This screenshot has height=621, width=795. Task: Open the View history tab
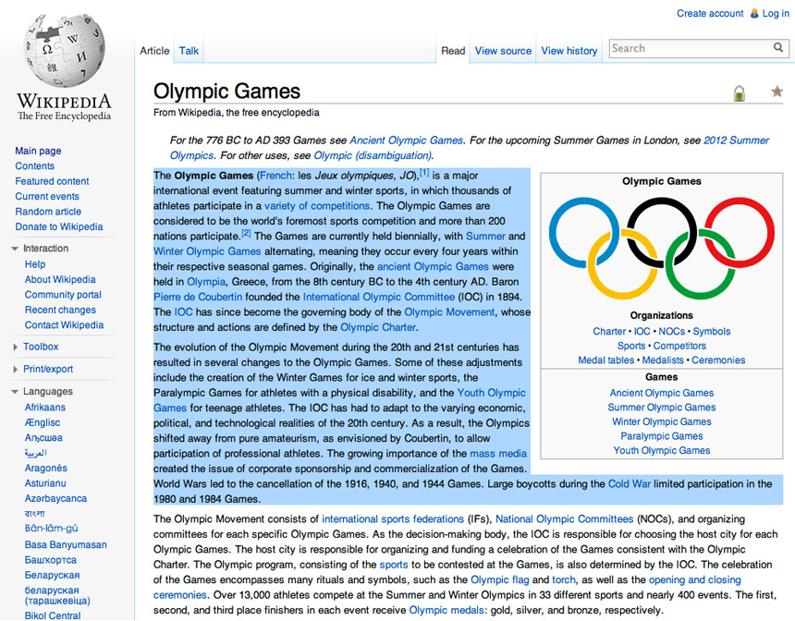569,51
